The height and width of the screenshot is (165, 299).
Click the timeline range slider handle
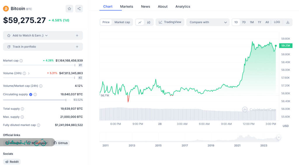coord(279,137)
